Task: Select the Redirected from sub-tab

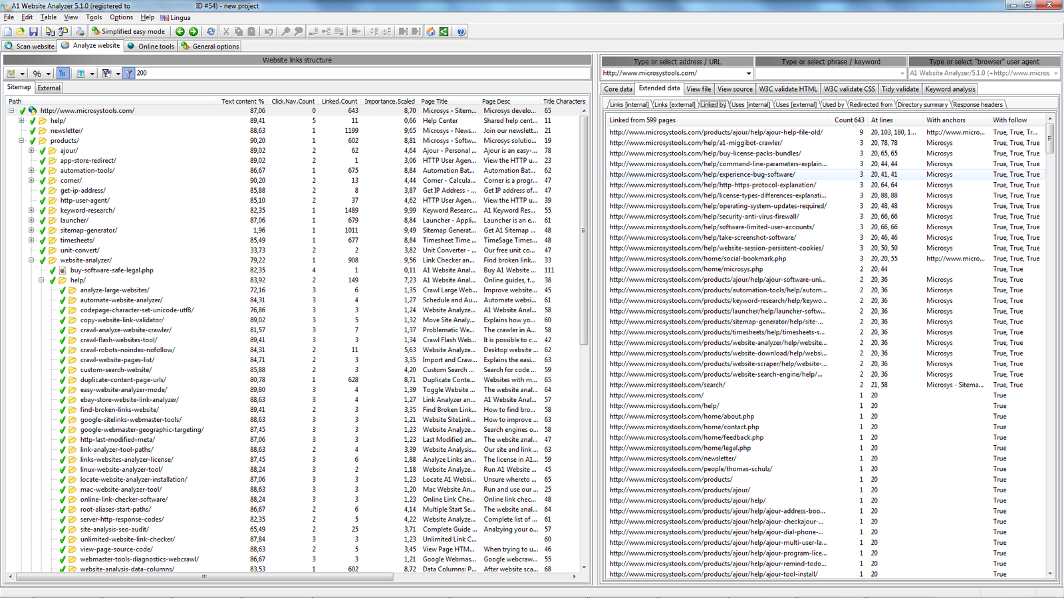Action: tap(870, 104)
